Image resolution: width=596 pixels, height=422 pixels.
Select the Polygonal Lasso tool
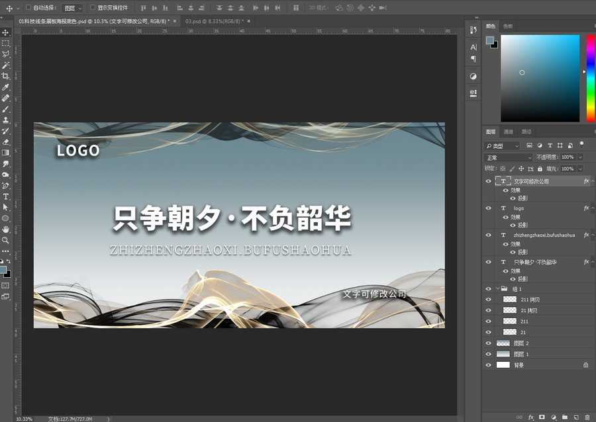click(x=6, y=54)
